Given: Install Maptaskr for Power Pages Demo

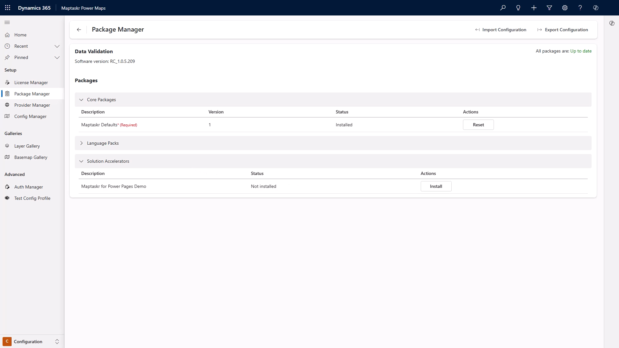Looking at the screenshot, I should click(436, 186).
